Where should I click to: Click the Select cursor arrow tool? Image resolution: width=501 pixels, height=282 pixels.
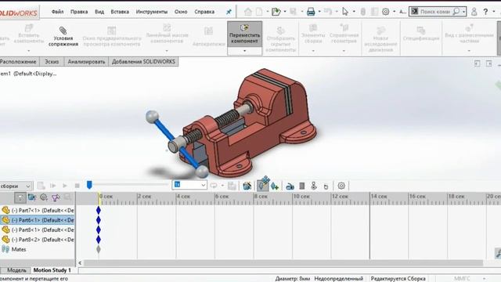coord(345,12)
